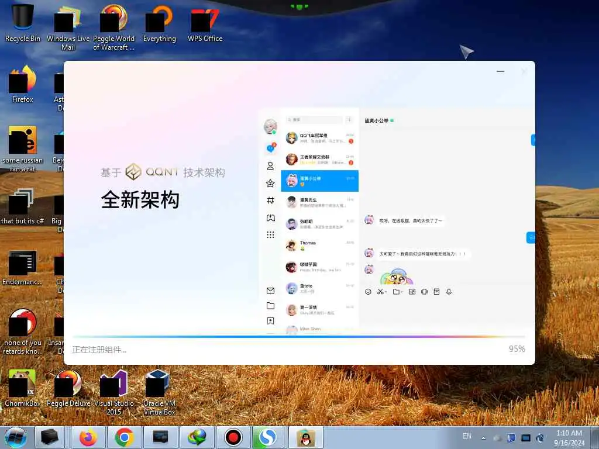Open the Windows Live Mail desktop shortcut
The image size is (599, 449).
click(x=68, y=27)
